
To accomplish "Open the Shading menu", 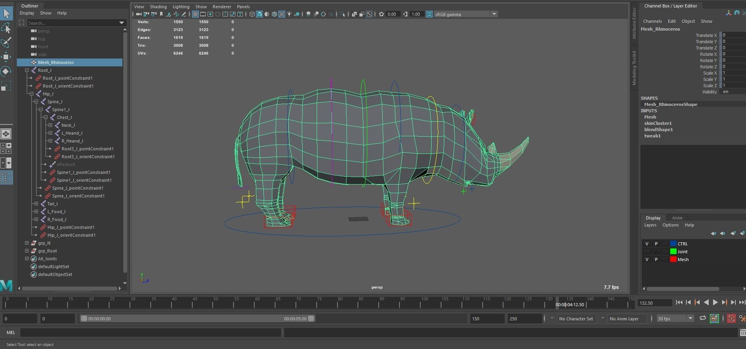I will (158, 7).
